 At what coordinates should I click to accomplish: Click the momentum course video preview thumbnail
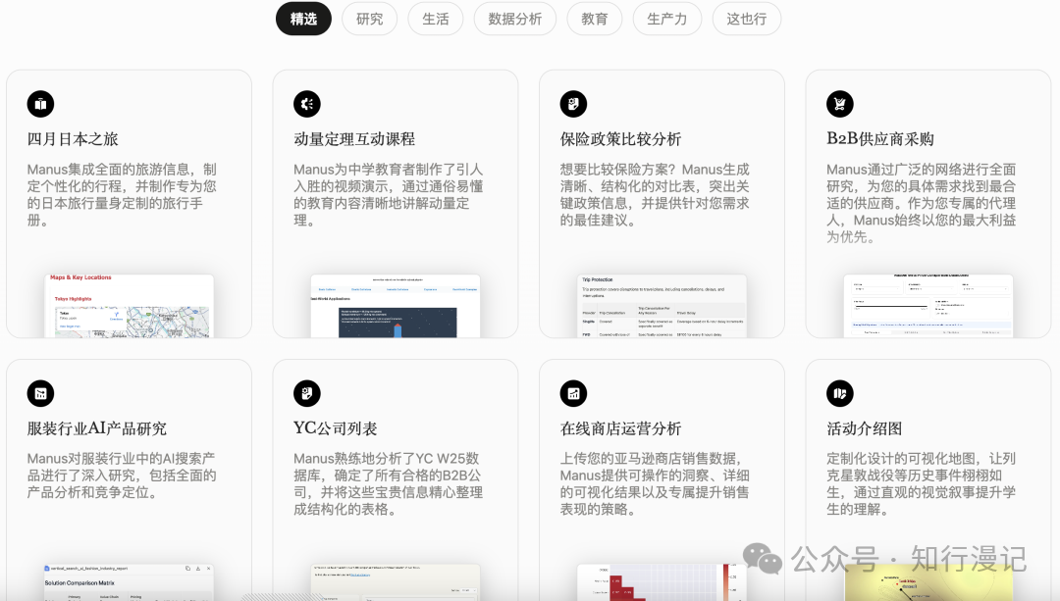396,306
